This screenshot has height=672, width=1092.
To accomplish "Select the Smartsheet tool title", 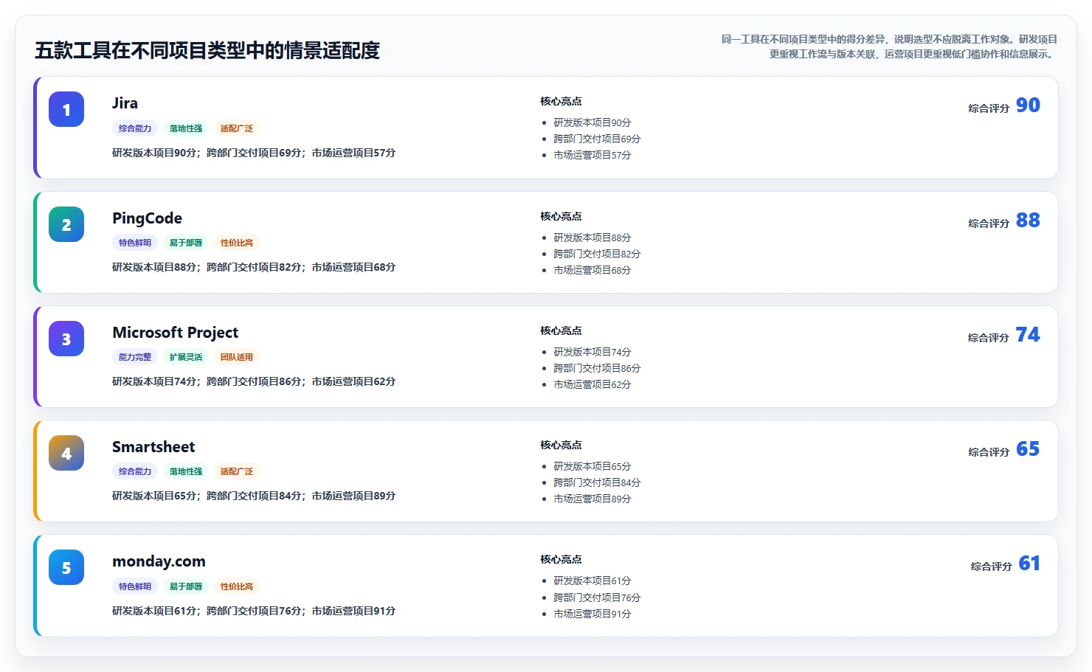I will coord(153,447).
